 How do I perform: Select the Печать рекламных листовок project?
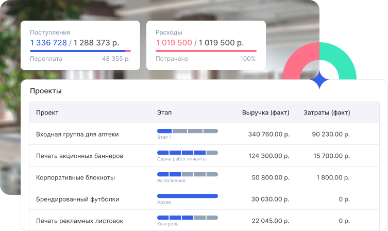(x=79, y=221)
